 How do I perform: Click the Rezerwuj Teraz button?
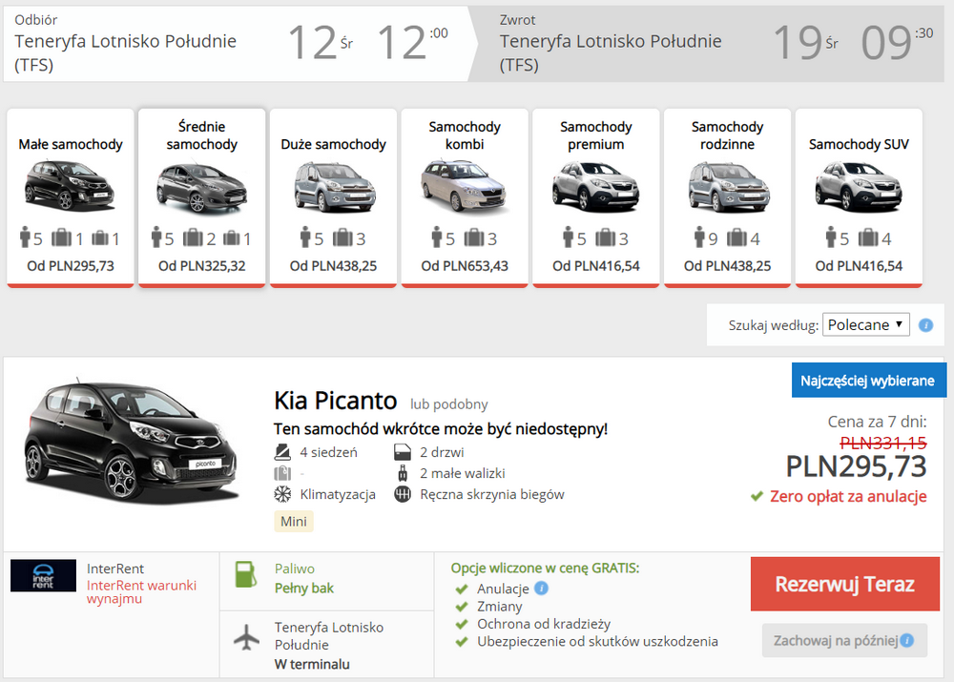pyautogui.click(x=845, y=584)
